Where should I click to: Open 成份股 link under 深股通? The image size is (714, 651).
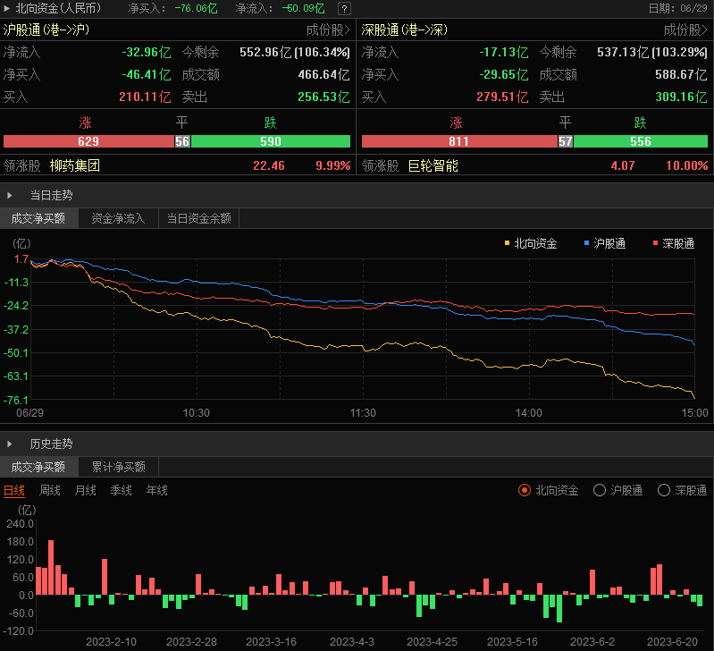(685, 30)
